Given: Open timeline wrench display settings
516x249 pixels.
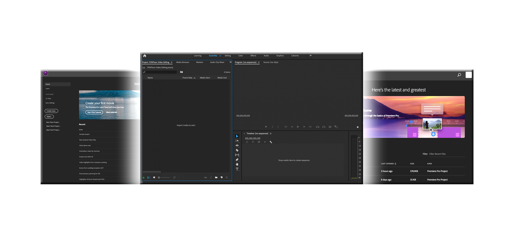Looking at the screenshot, I should (271, 142).
